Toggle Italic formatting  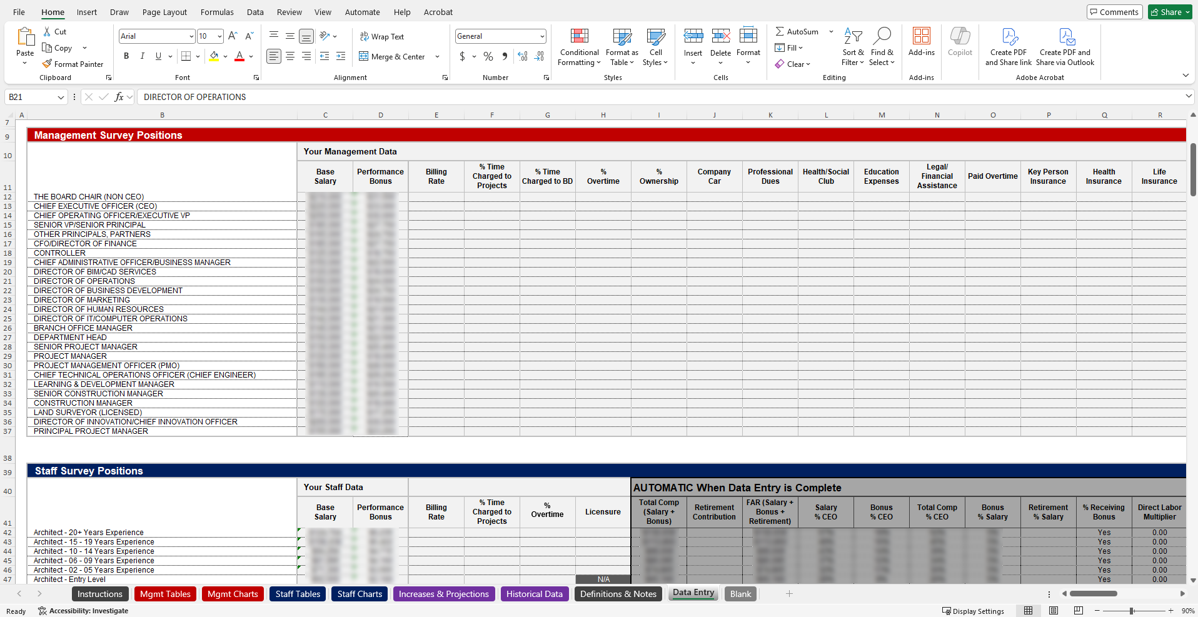point(142,56)
